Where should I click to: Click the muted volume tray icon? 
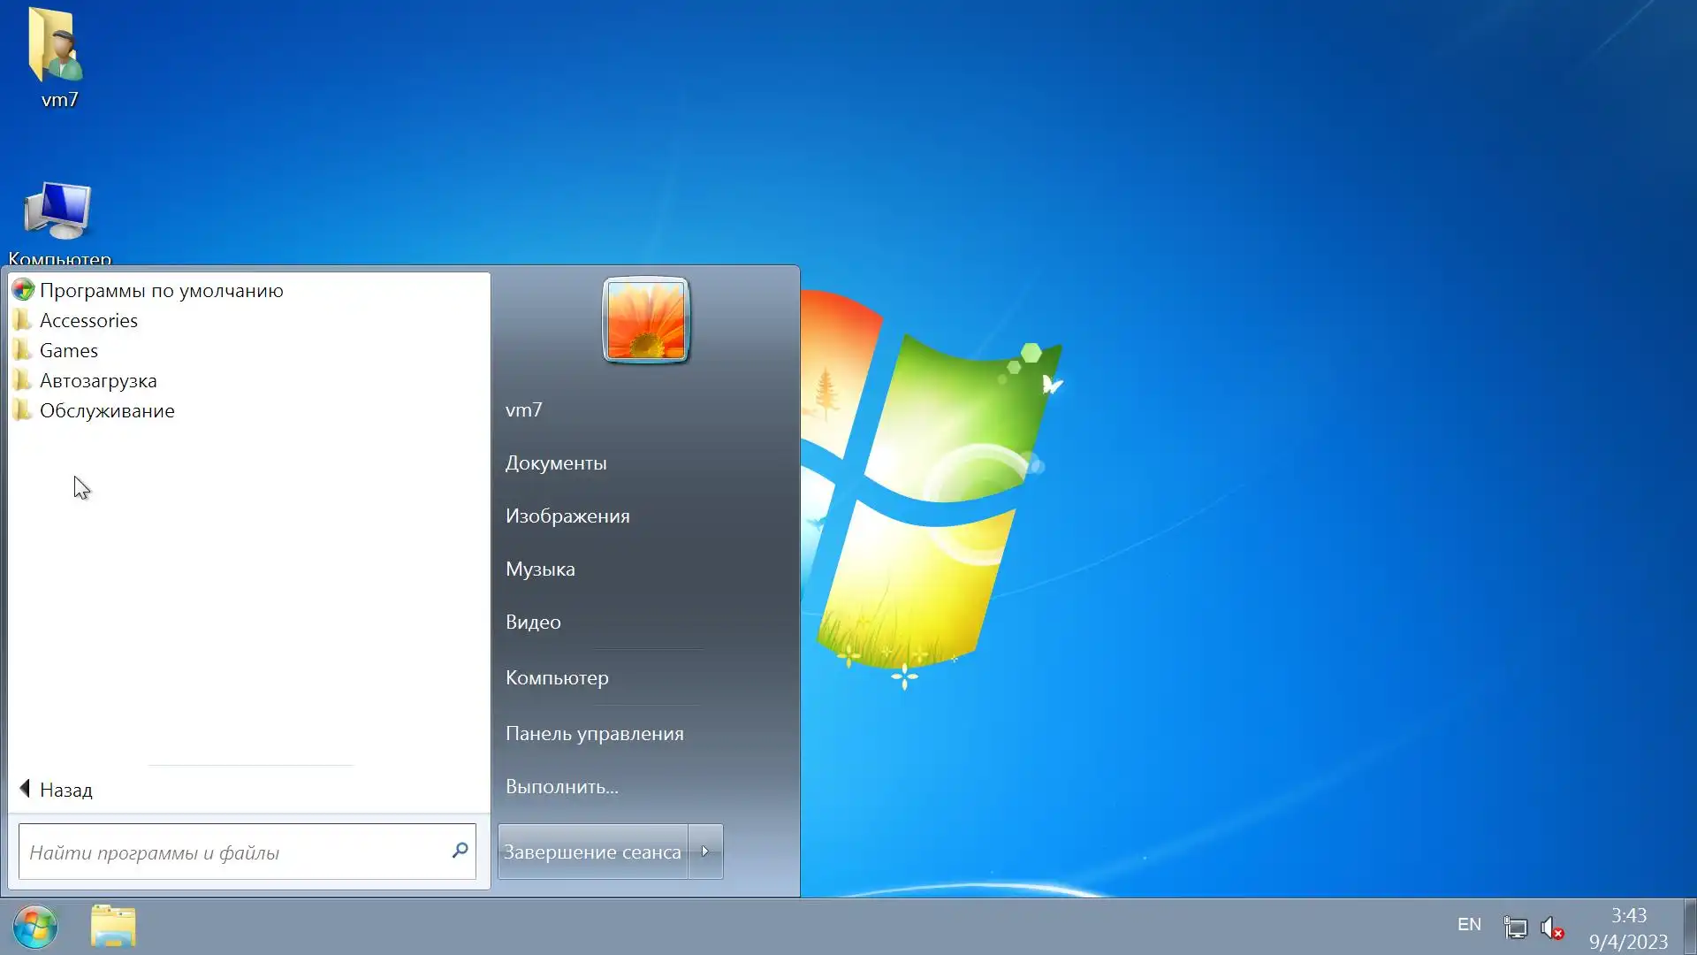pyautogui.click(x=1552, y=927)
